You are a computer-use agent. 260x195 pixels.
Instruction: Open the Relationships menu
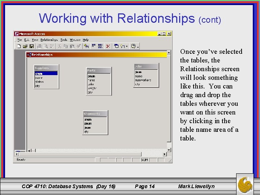(x=49, y=40)
